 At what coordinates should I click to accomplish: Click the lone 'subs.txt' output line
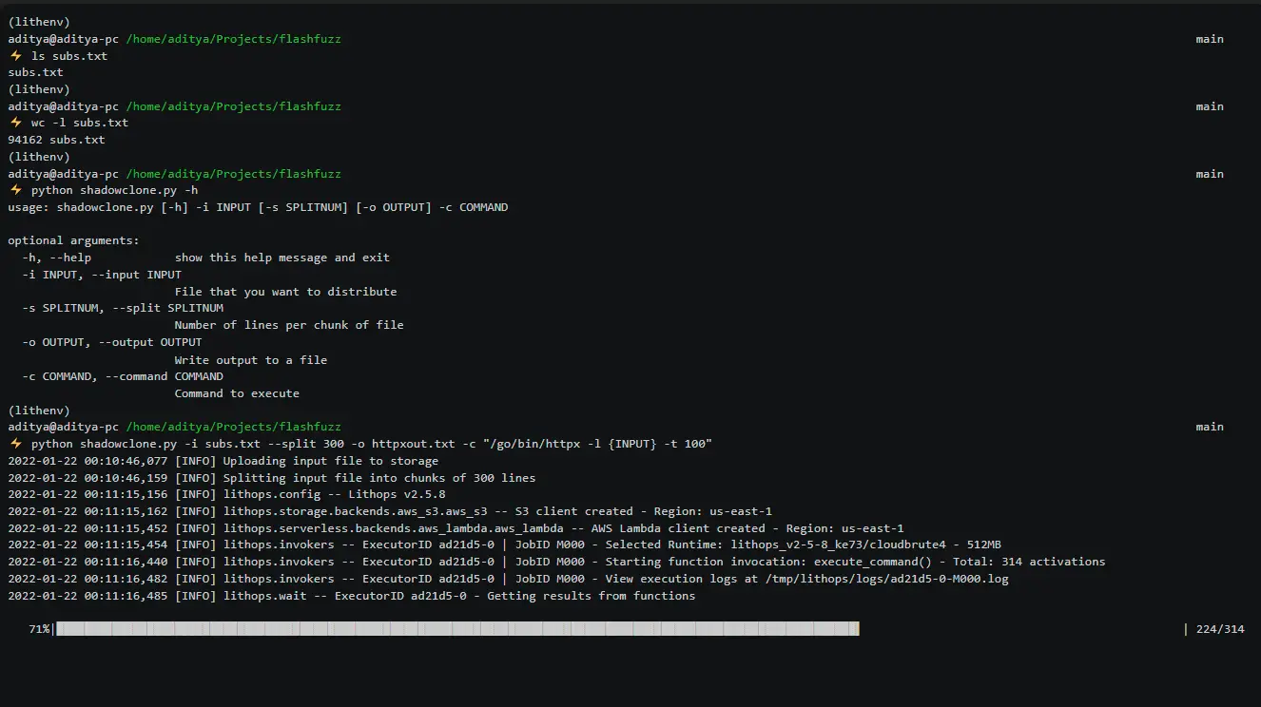coord(36,72)
